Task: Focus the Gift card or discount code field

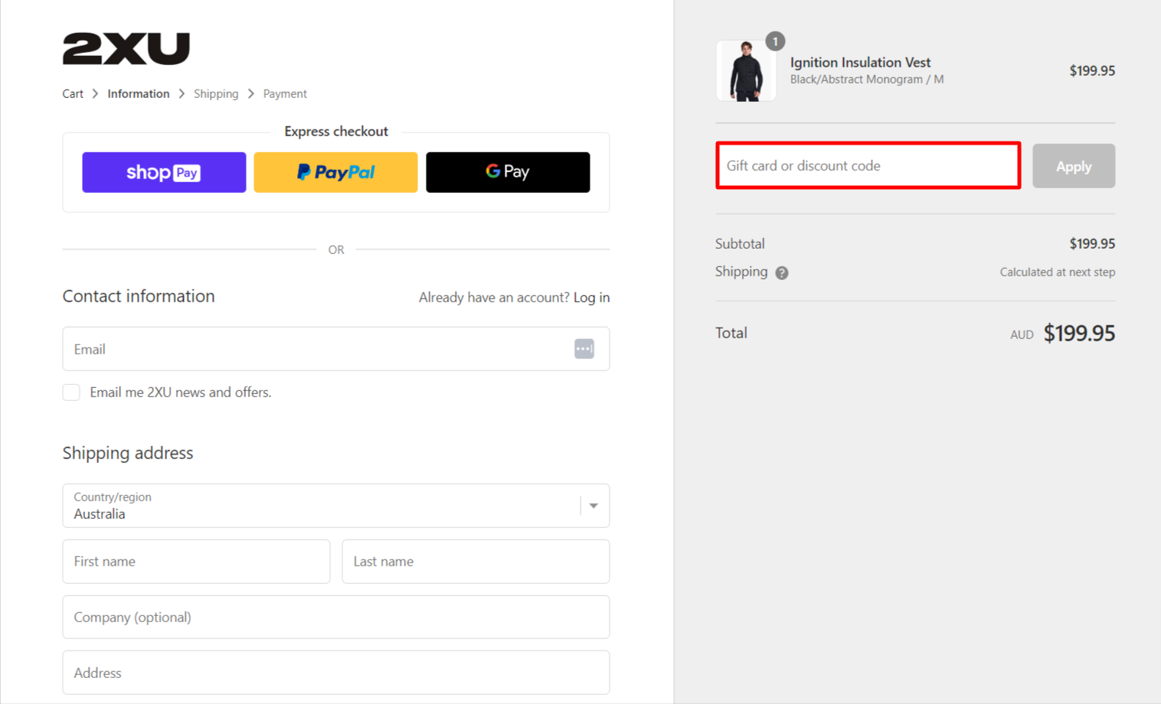Action: pos(868,165)
